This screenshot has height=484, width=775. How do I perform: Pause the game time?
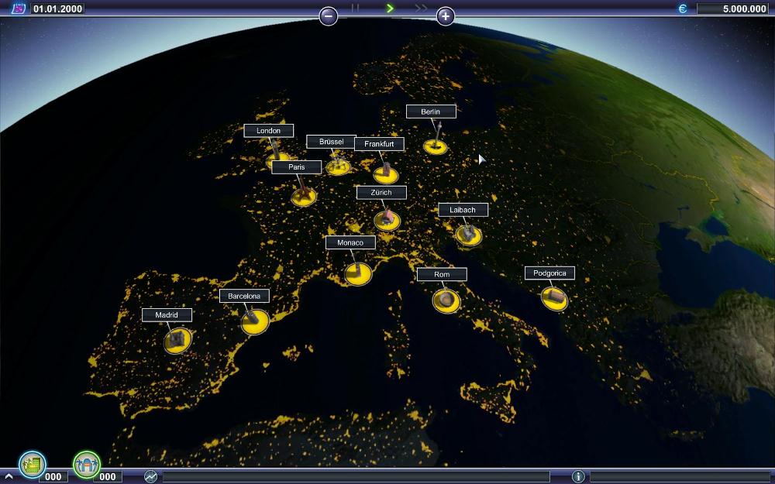tap(356, 8)
